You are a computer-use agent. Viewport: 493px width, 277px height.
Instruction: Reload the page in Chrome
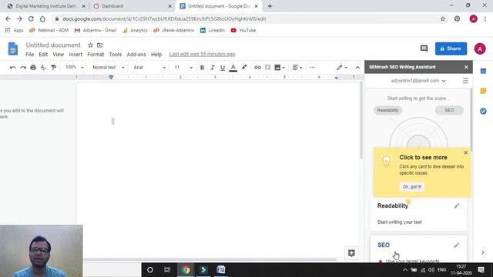(x=31, y=18)
